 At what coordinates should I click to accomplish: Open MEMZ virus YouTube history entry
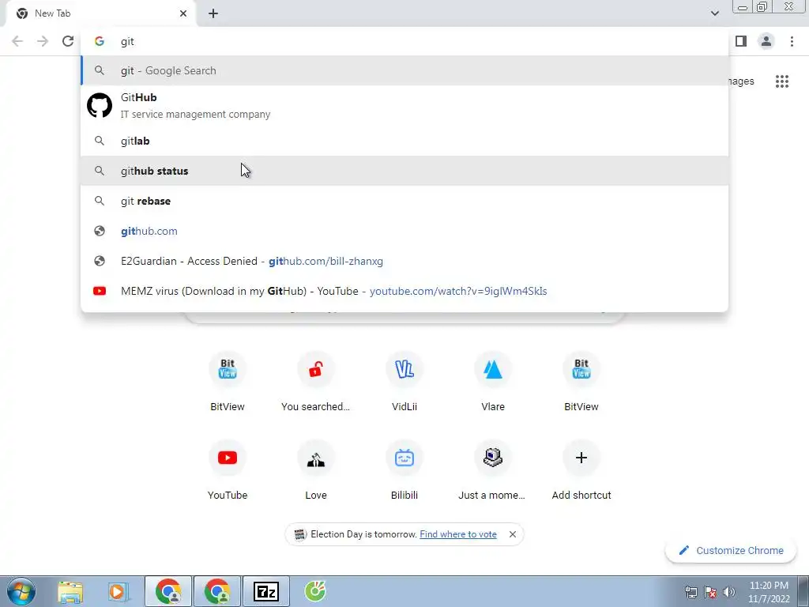click(404, 291)
